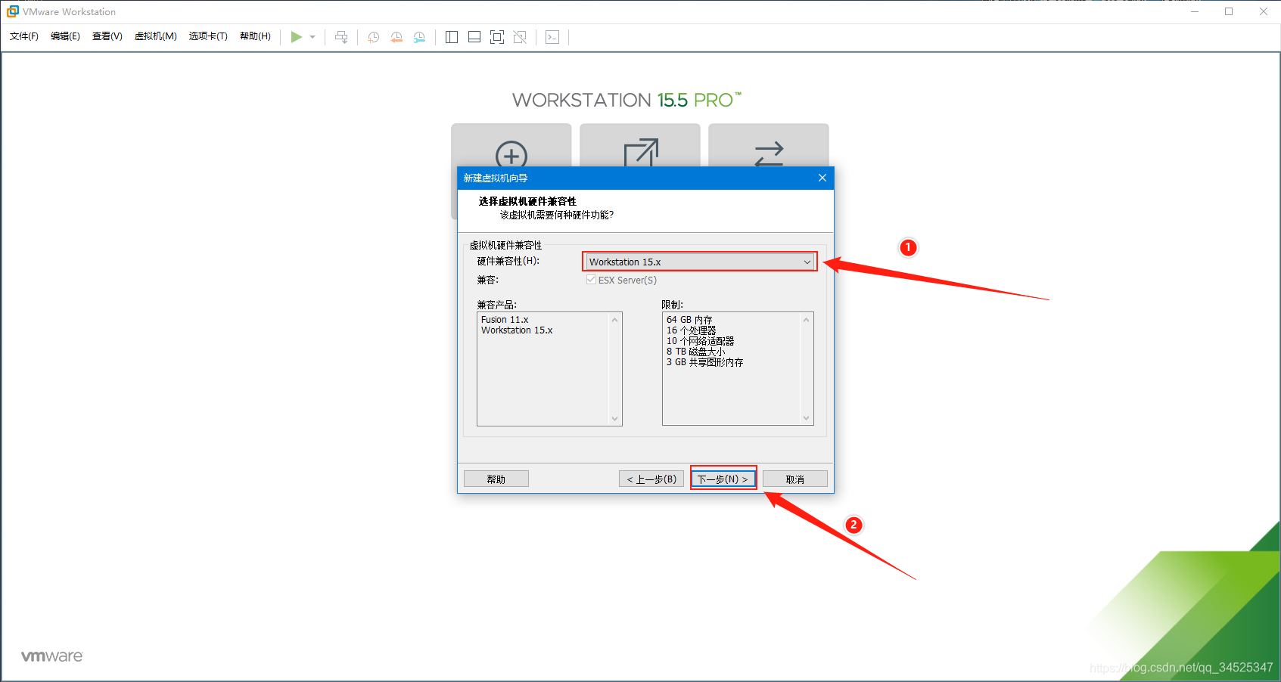Click the 64 GB 内存 limit entry
The height and width of the screenshot is (682, 1281).
click(x=689, y=320)
